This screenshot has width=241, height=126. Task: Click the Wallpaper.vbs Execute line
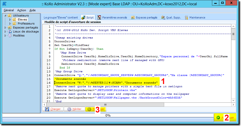pyautogui.click(x=118, y=97)
